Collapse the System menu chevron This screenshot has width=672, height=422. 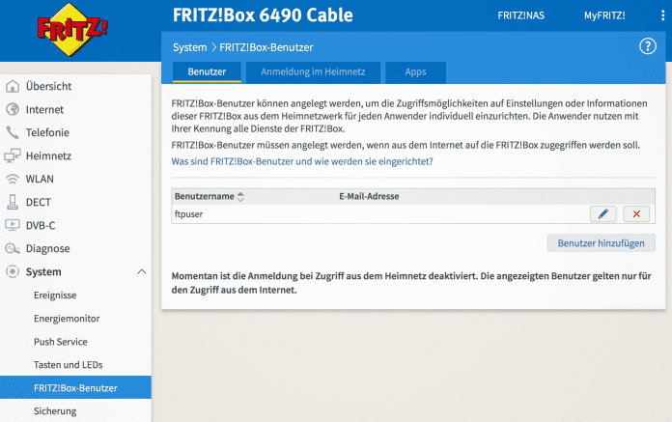142,272
